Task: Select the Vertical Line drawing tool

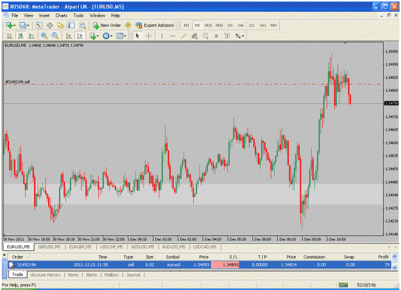Action: [x=162, y=36]
